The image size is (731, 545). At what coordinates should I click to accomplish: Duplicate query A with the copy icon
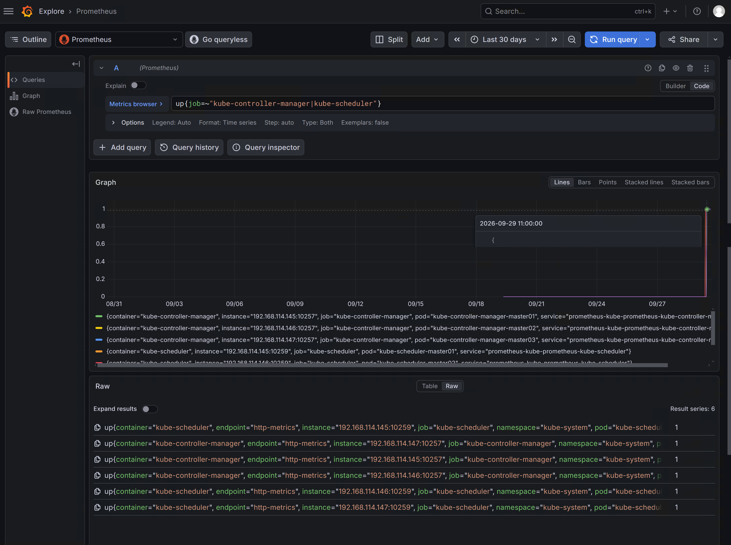click(662, 68)
